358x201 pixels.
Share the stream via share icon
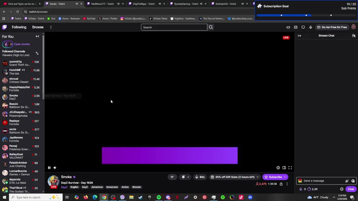pos(281,184)
